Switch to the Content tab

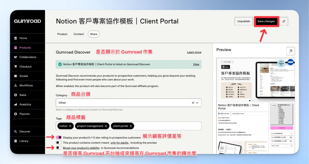point(79,34)
